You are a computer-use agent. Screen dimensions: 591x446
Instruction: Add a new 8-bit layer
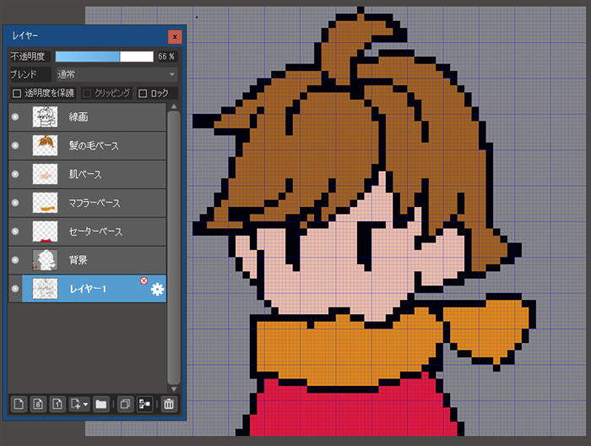tap(38, 404)
